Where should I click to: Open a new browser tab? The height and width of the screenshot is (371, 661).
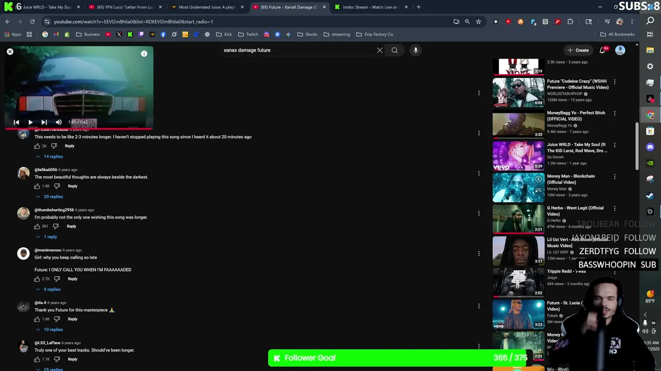click(x=418, y=7)
